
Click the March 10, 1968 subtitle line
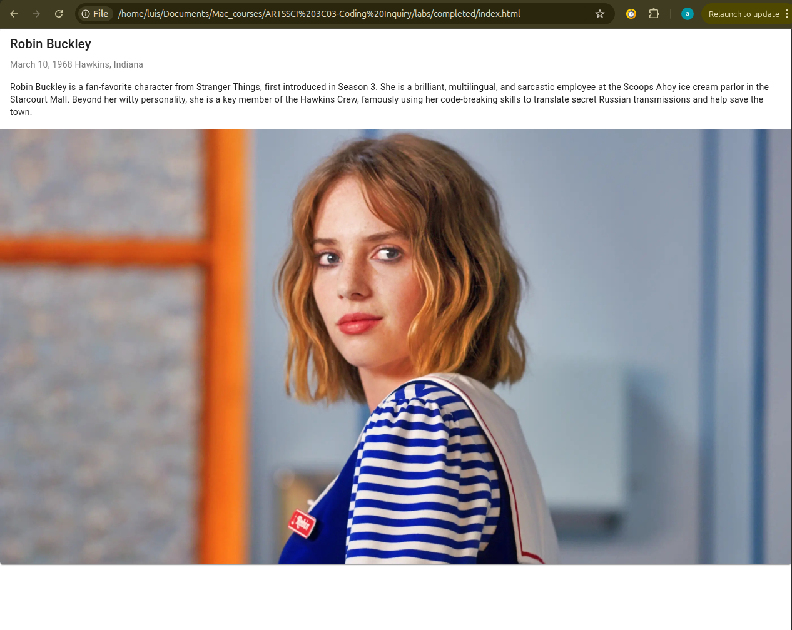[76, 64]
